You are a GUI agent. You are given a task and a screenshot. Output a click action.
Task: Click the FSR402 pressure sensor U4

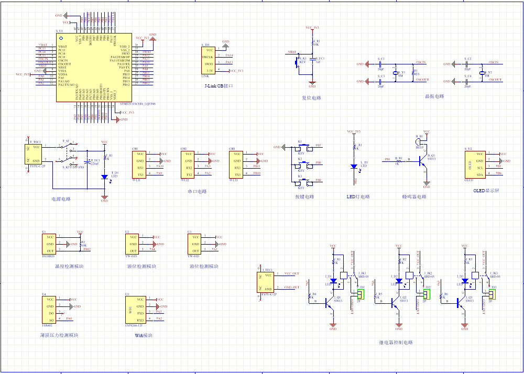[x=49, y=309]
